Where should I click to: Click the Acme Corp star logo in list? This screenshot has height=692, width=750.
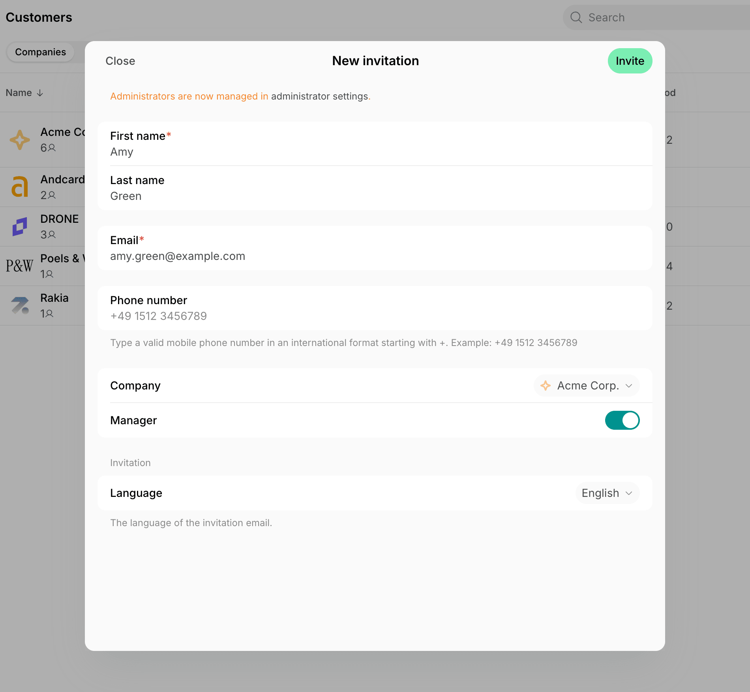20,140
